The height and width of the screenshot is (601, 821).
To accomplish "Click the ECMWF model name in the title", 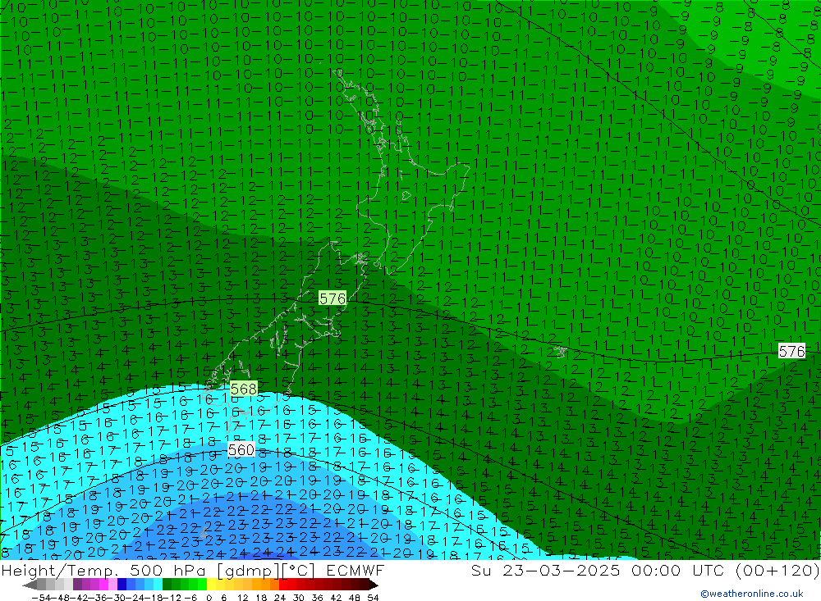I will [x=355, y=570].
